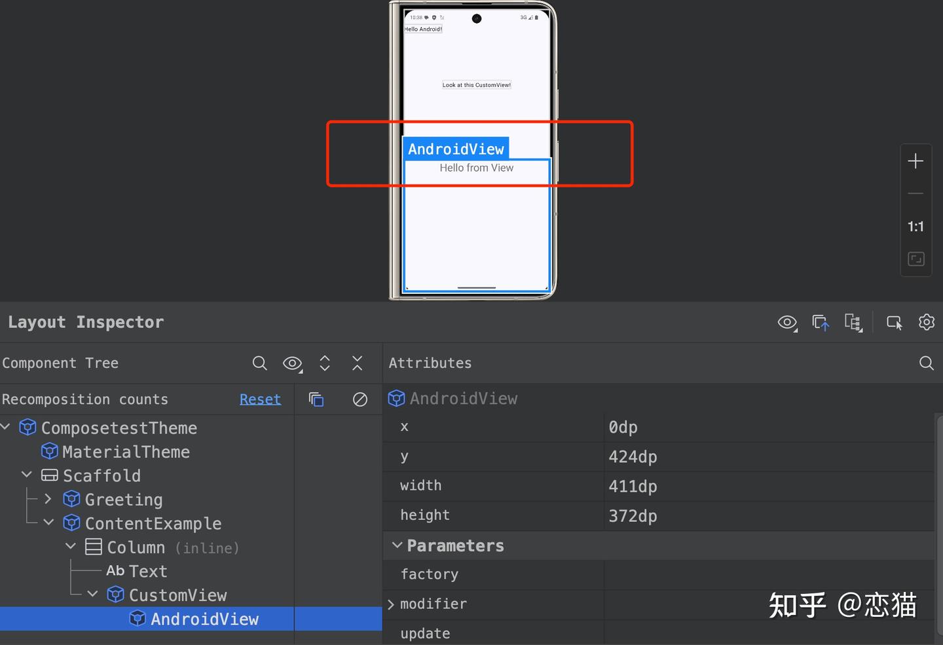The image size is (943, 645).
Task: Click the recomposition skips icon
Action: coord(360,399)
